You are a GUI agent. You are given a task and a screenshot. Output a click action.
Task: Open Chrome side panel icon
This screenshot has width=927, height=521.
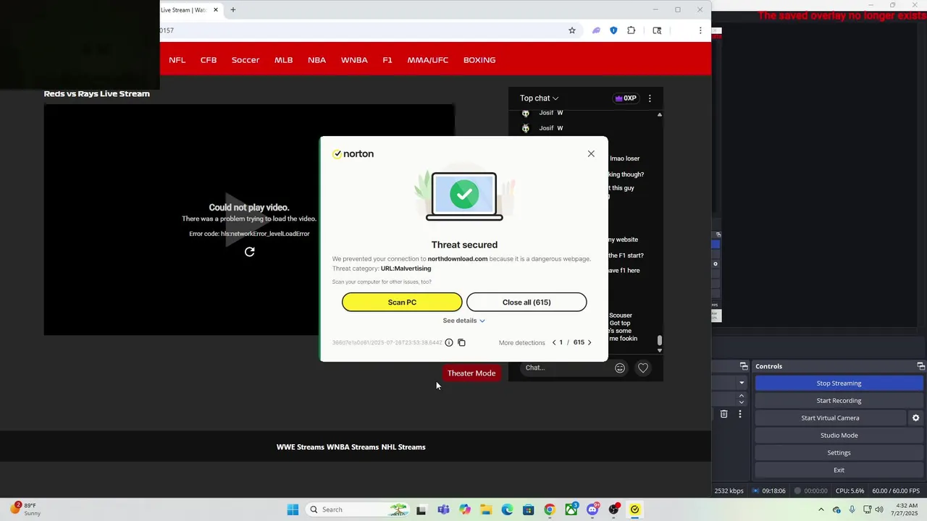pos(657,30)
